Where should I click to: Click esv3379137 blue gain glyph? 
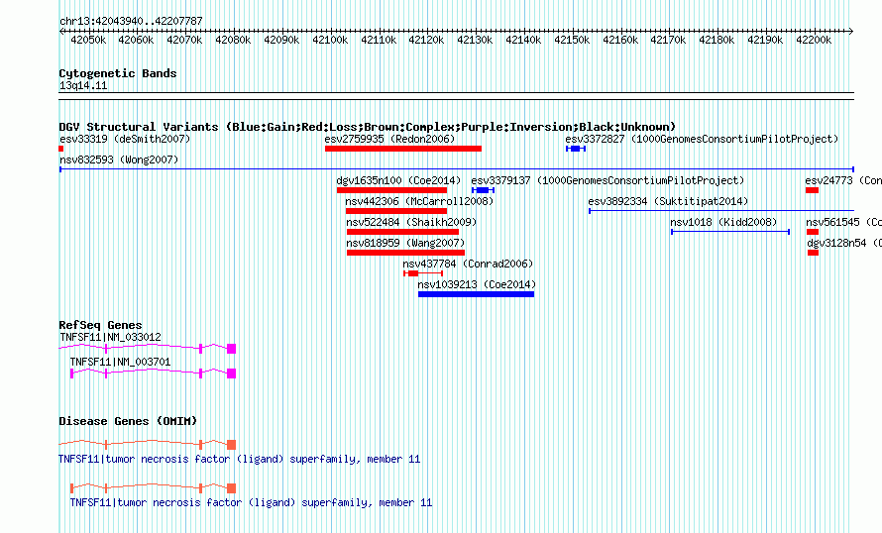click(483, 190)
